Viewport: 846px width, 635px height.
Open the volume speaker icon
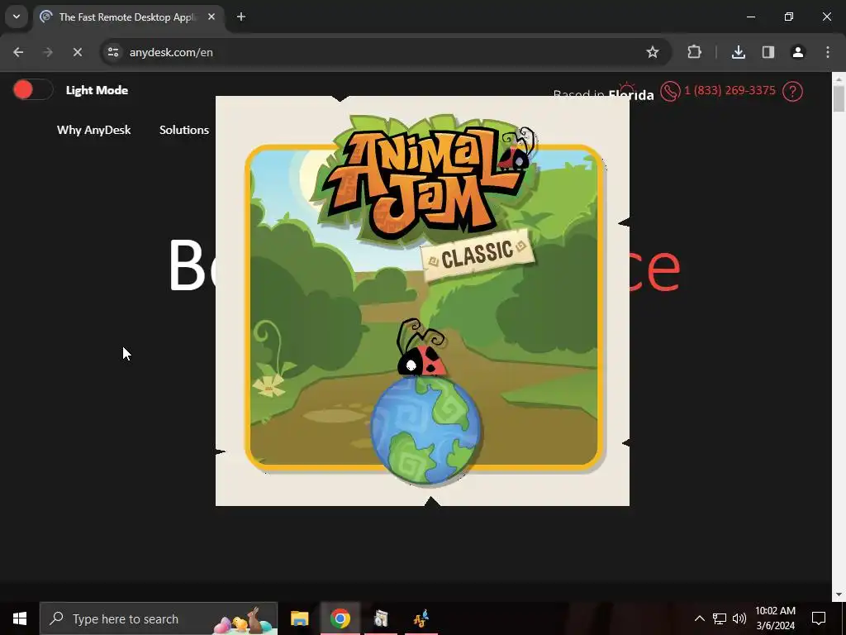pyautogui.click(x=739, y=618)
